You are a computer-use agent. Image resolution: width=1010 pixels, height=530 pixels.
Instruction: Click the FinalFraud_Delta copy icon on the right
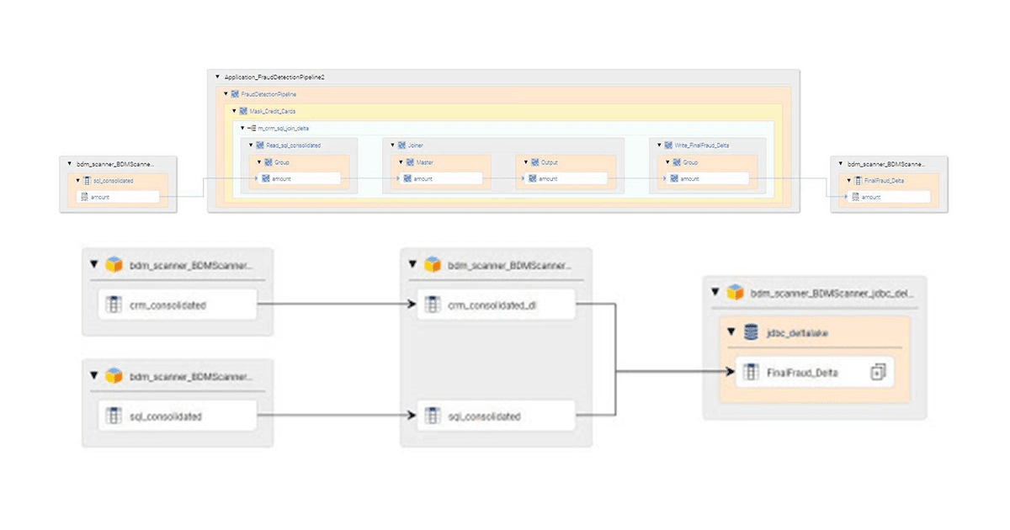[878, 372]
